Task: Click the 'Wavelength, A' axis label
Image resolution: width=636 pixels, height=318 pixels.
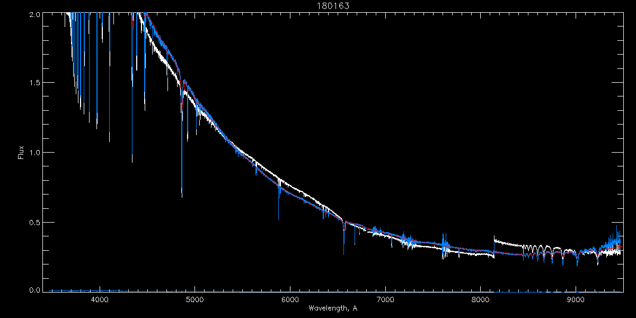Action: 332,308
